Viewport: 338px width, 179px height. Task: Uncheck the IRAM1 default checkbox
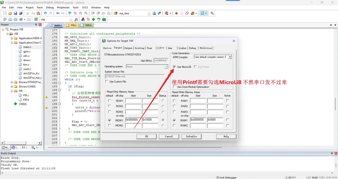click(174, 120)
